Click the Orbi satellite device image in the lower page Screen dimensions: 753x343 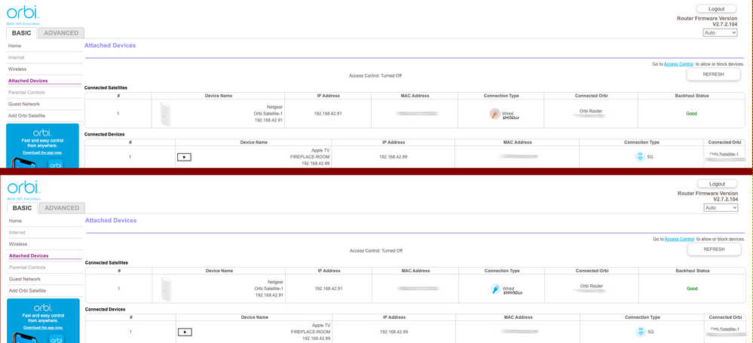(166, 289)
